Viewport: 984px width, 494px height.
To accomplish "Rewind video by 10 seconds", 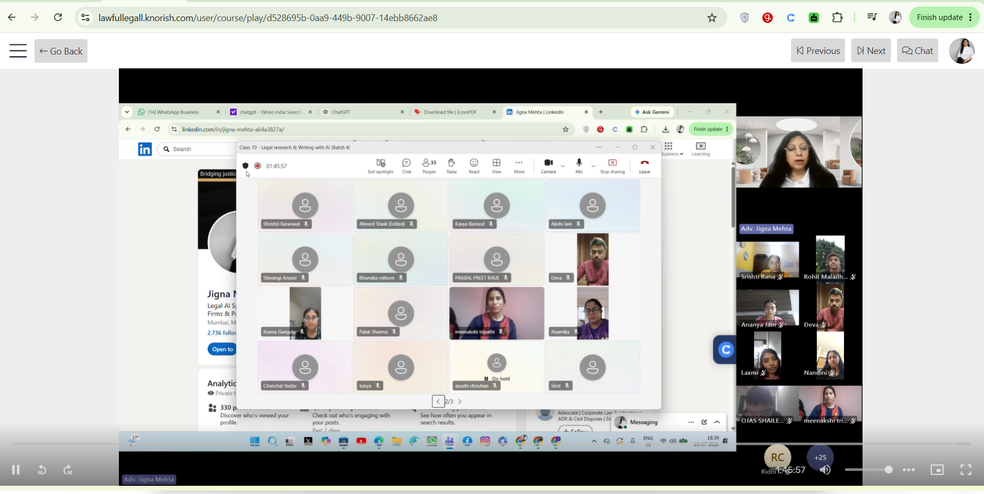I will (42, 470).
